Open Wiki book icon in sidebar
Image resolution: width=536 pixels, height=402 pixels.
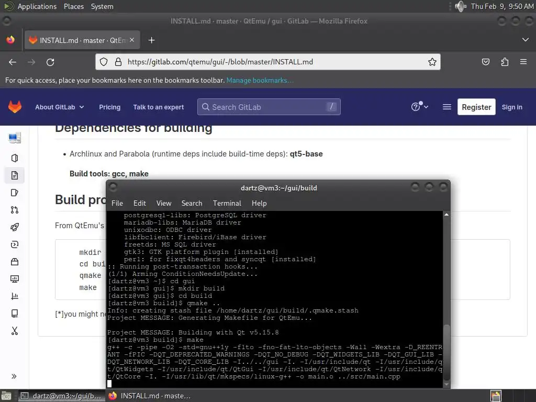[14, 314]
